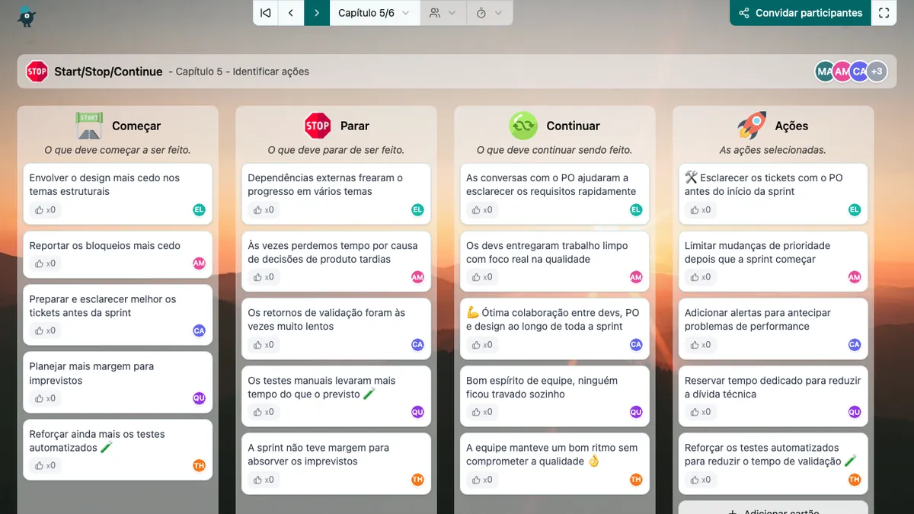Like the 'Reportar os bloqueios mais cedo' card
The width and height of the screenshot is (914, 514).
point(45,263)
